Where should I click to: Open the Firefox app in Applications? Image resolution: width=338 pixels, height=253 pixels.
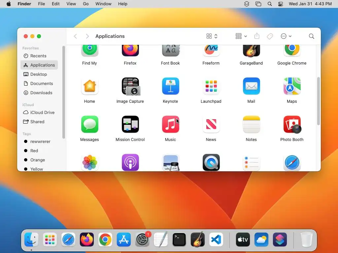[x=130, y=50]
